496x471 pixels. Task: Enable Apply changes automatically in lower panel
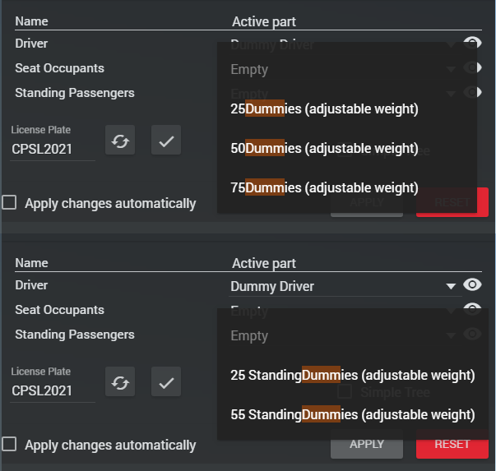pyautogui.click(x=9, y=445)
